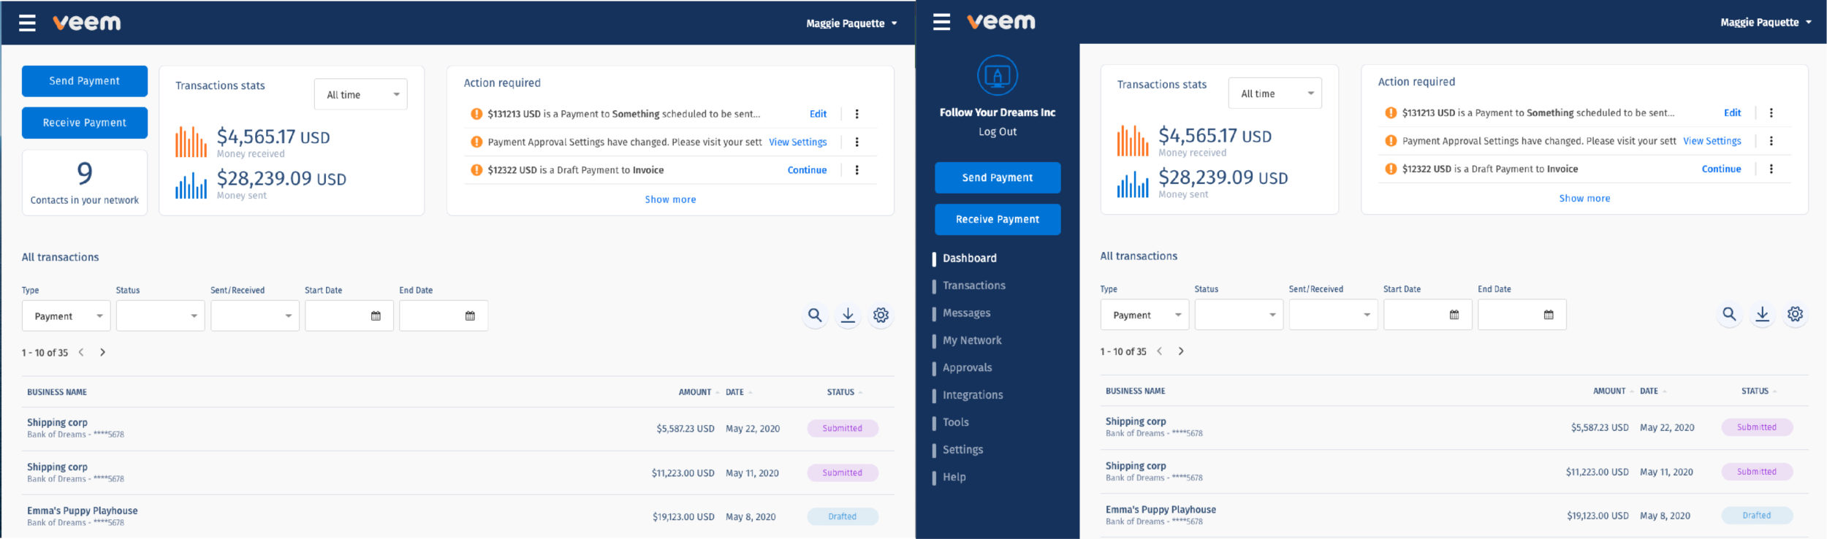Open the hamburger menu in the left dashboard view

coord(27,23)
